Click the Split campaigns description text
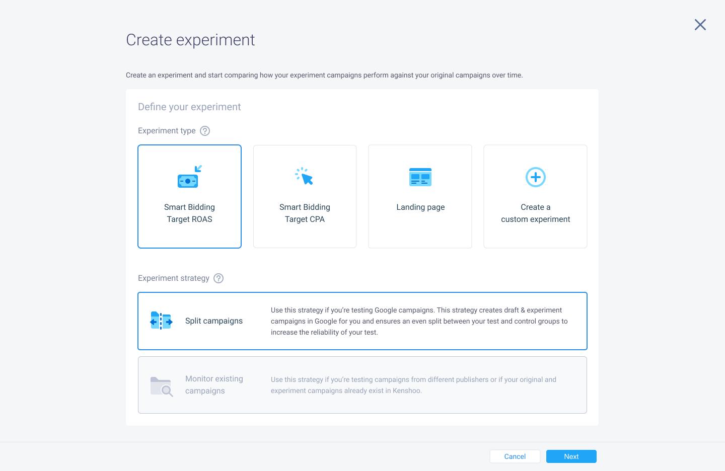 (x=419, y=321)
